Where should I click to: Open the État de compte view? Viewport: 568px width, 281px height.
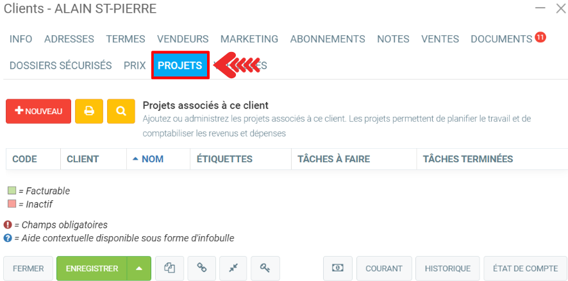(x=526, y=268)
